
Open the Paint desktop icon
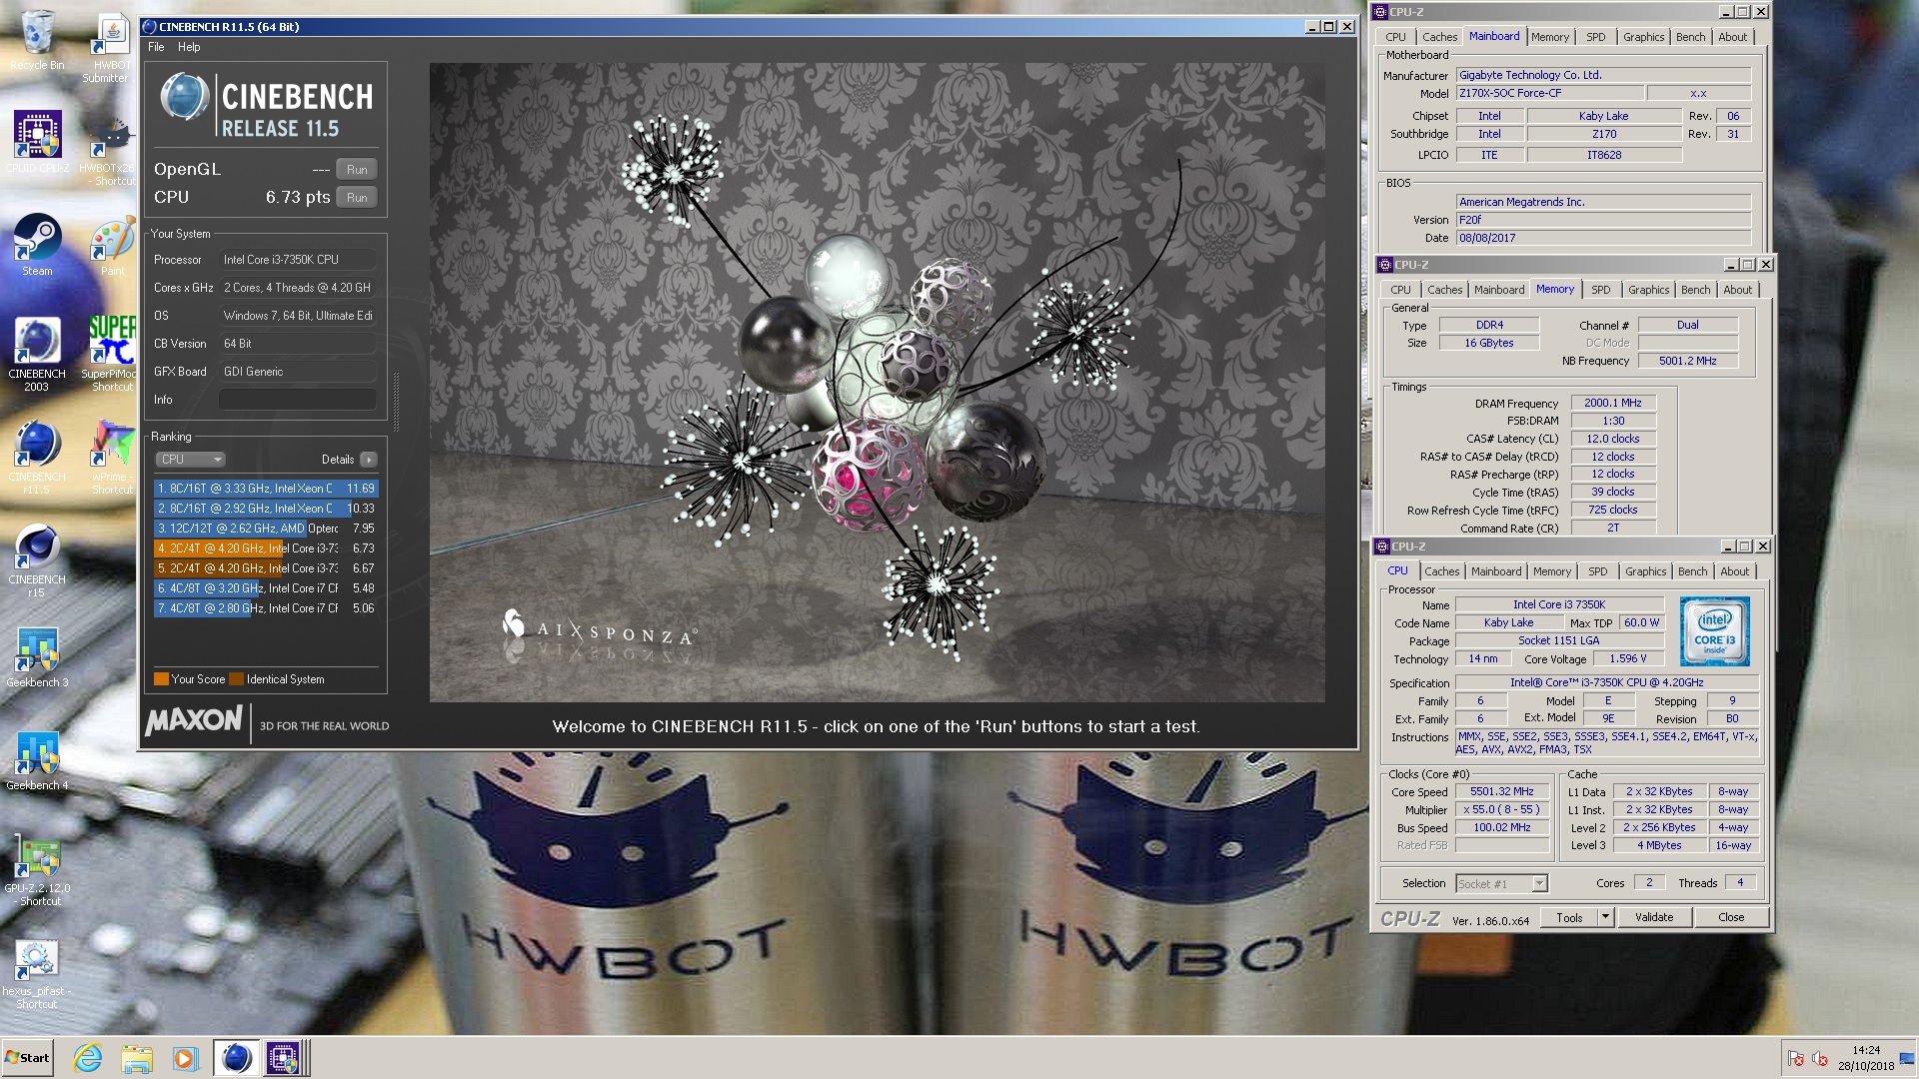coord(112,245)
